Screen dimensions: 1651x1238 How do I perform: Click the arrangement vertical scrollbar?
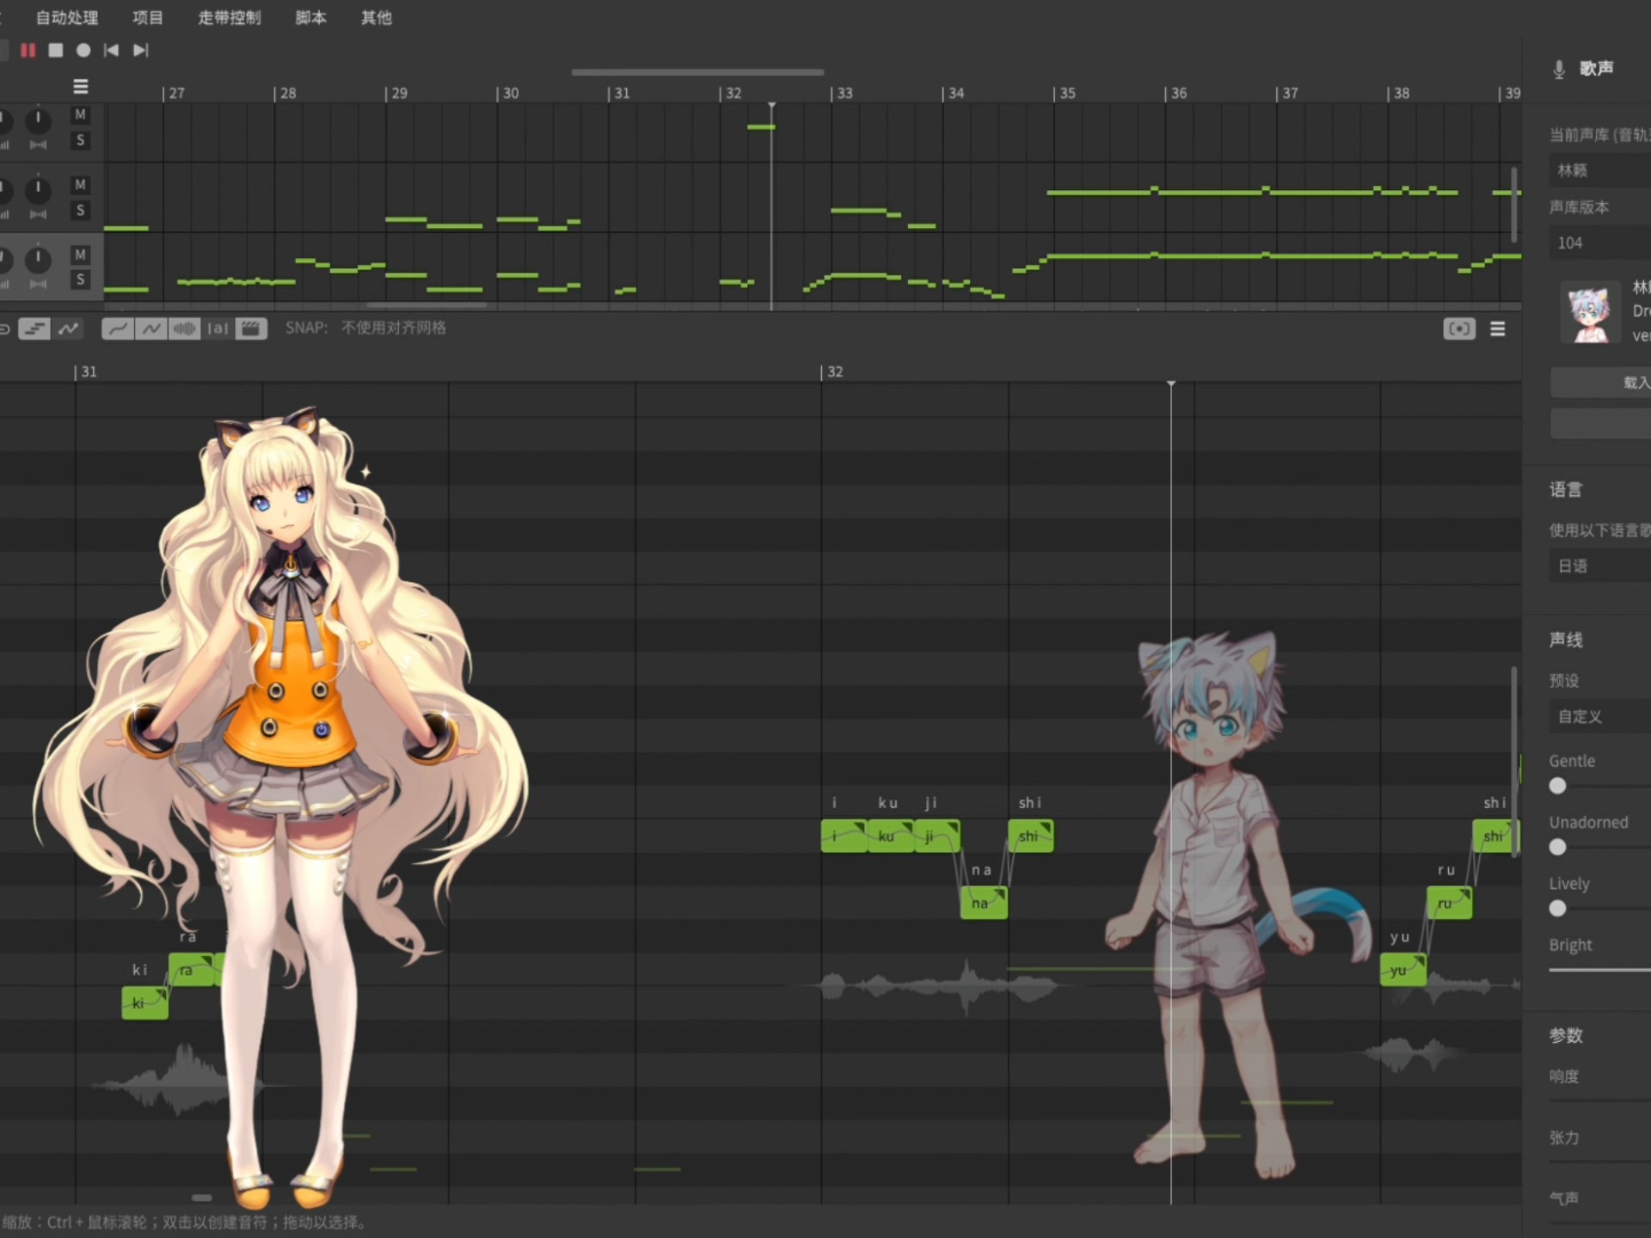click(x=1514, y=204)
